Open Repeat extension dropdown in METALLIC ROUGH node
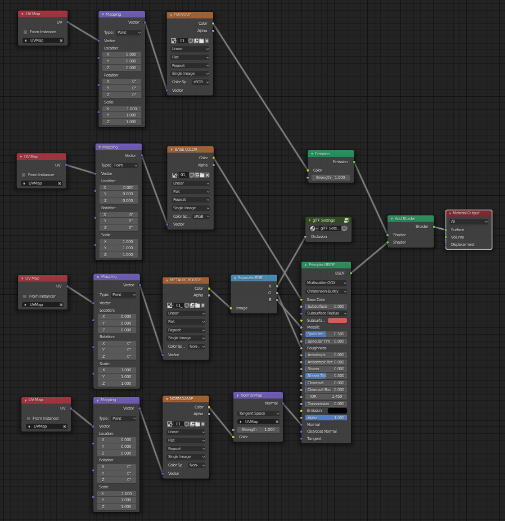 click(x=186, y=330)
